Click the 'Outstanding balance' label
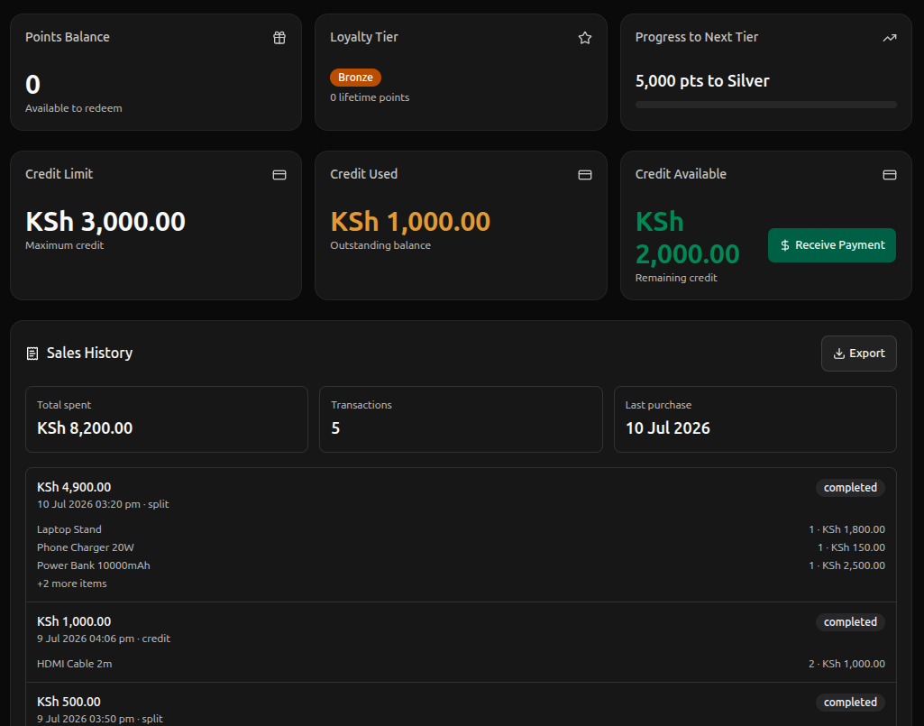924x726 pixels. tap(380, 245)
